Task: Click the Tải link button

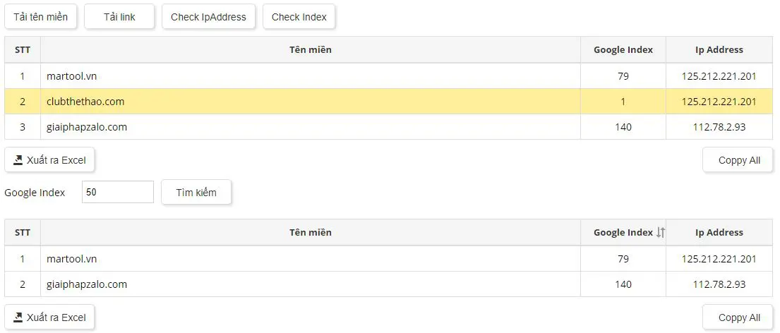Action: coord(119,17)
